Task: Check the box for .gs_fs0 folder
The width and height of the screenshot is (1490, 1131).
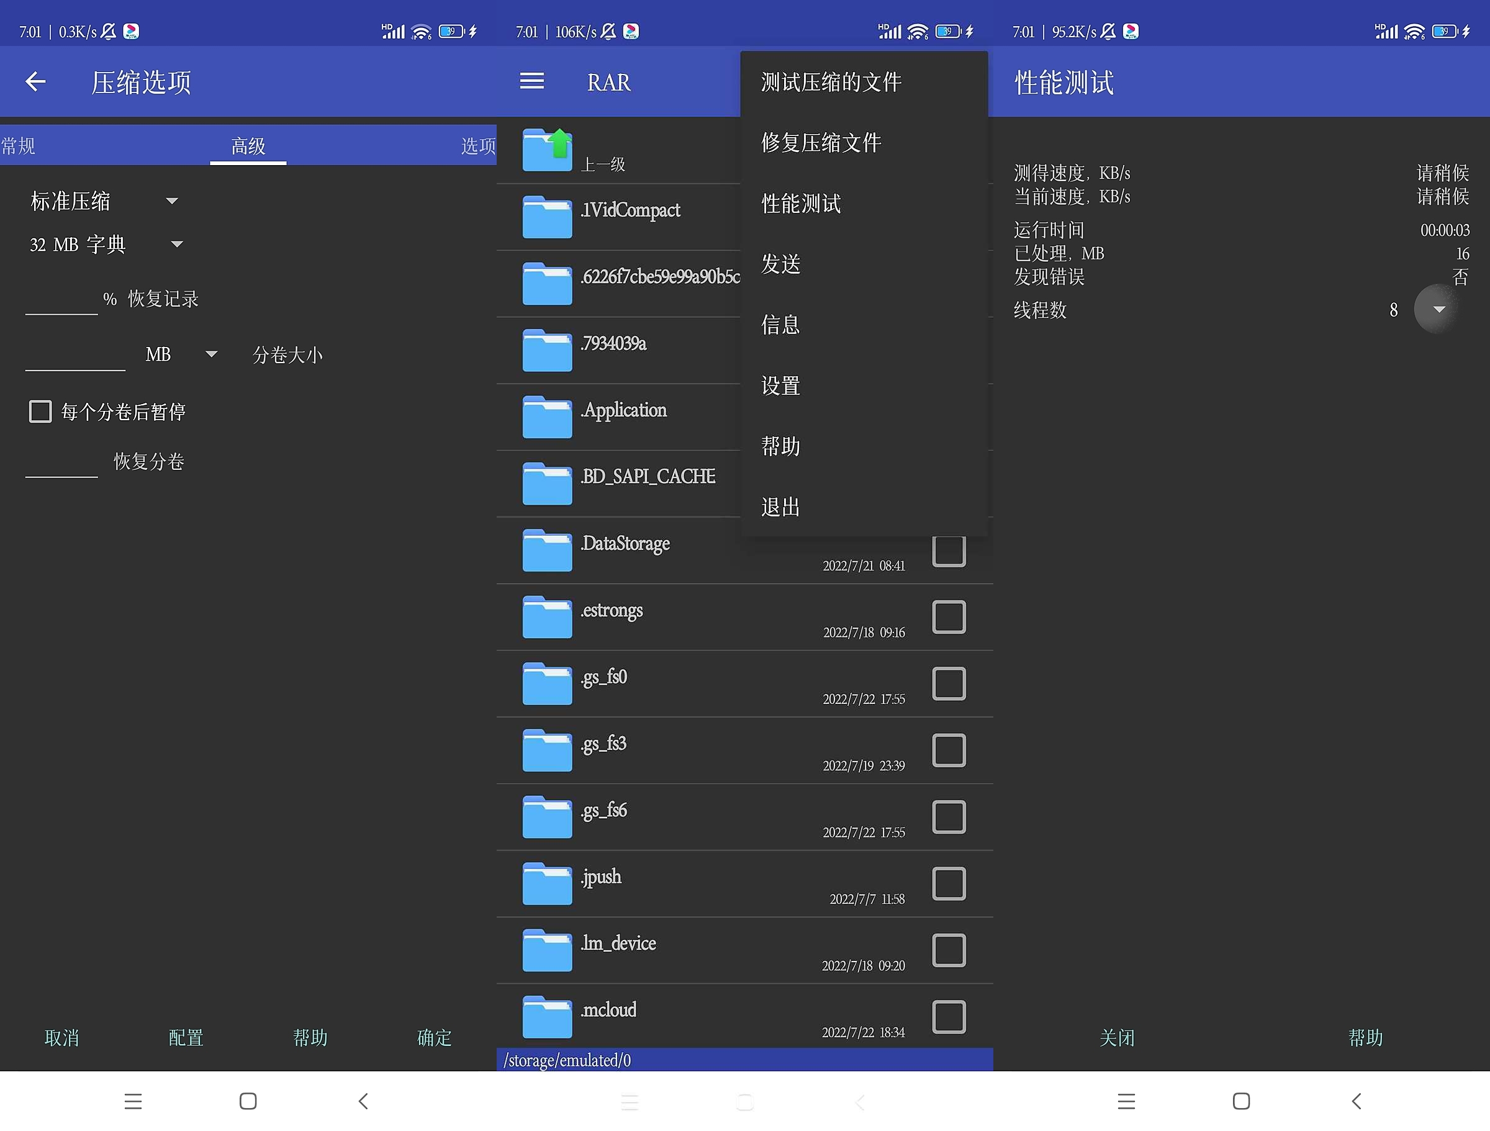Action: point(949,683)
